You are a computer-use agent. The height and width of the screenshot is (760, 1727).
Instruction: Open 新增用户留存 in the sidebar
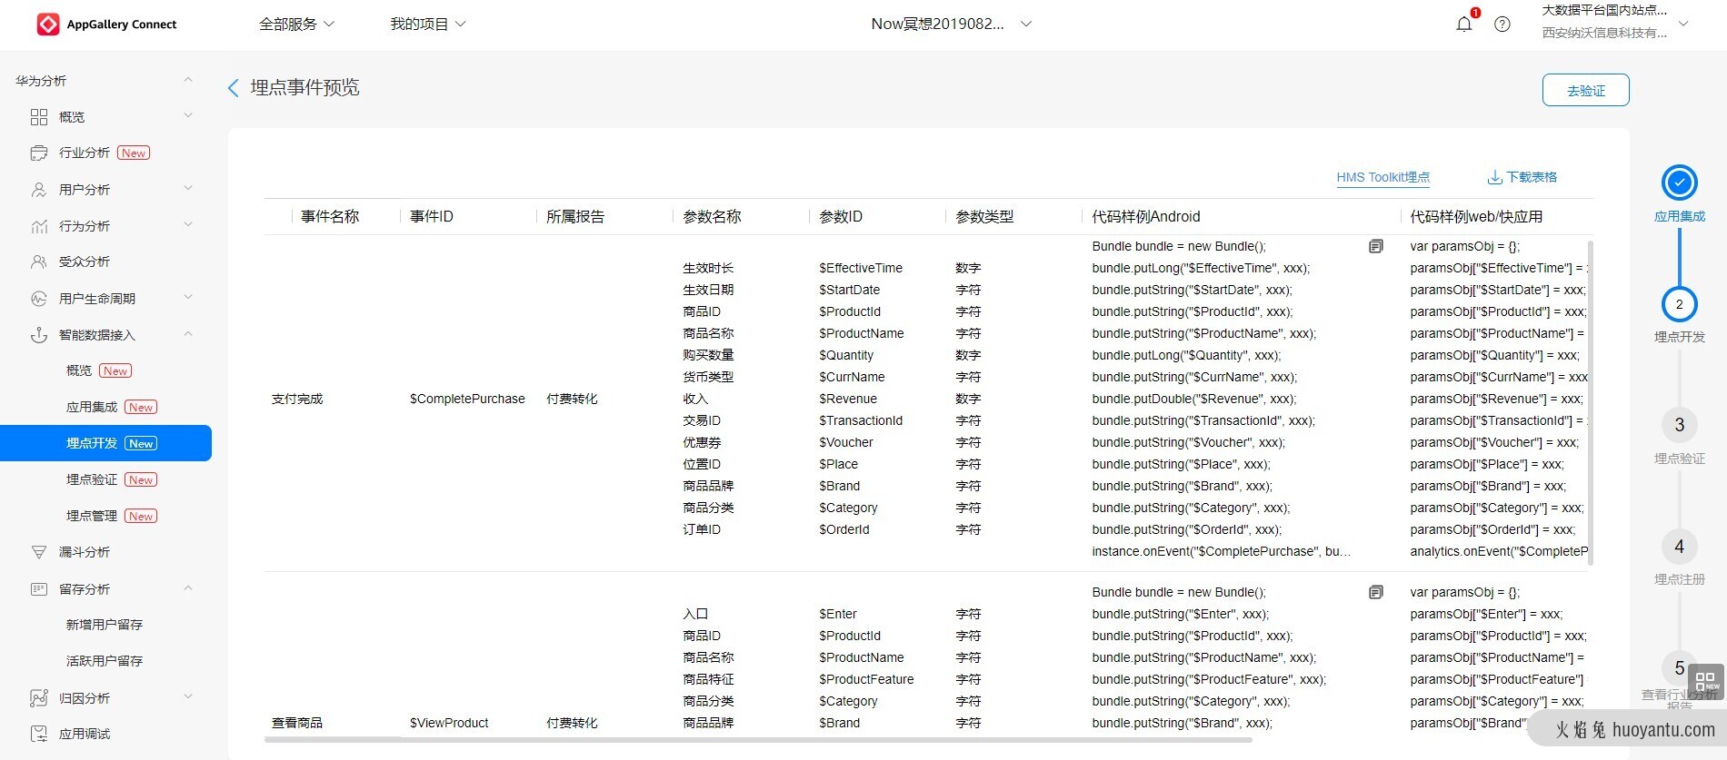[x=105, y=625]
